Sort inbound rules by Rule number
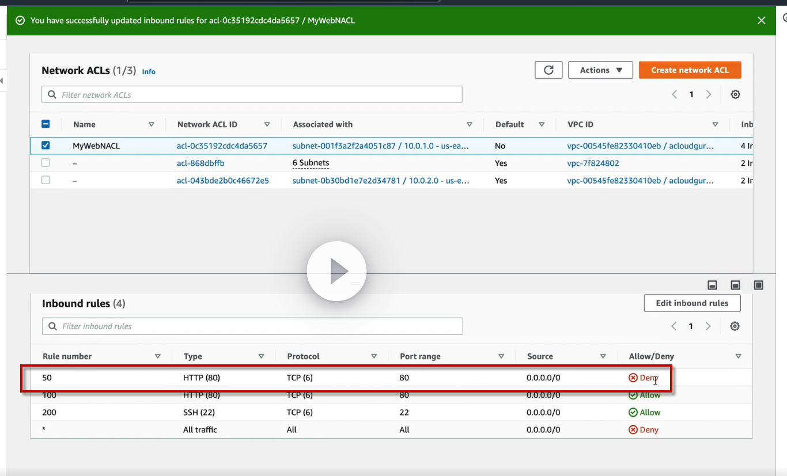This screenshot has width=787, height=476. pyautogui.click(x=157, y=356)
